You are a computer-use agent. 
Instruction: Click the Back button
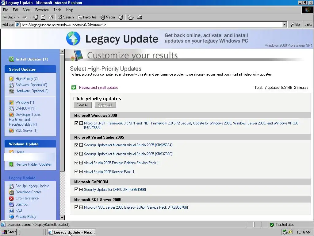9,17
